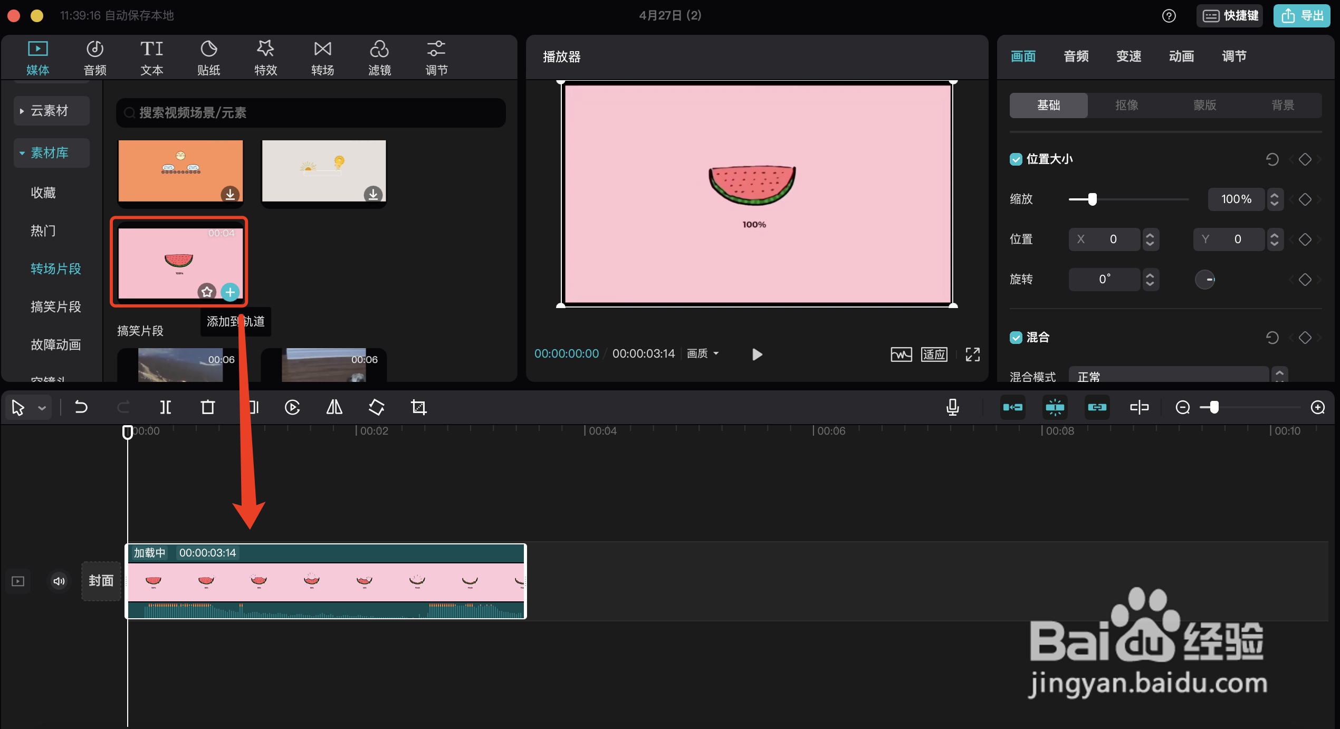Zoom in the timeline with plus icon
The image size is (1340, 729).
tap(1317, 407)
